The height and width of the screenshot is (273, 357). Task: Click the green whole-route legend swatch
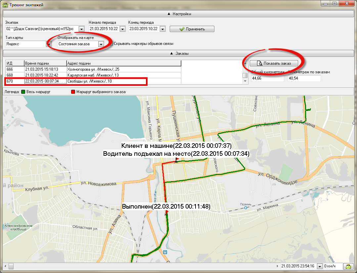coord(23,92)
